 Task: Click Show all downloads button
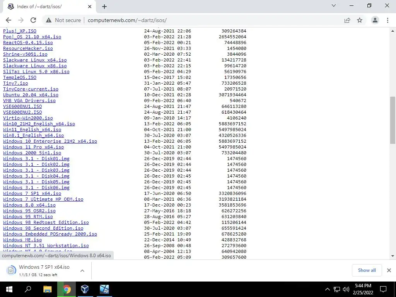(367, 270)
